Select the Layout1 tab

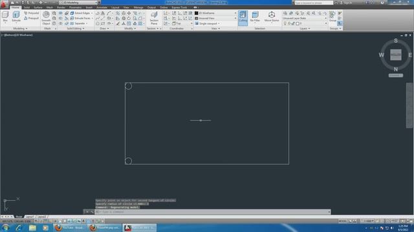(30, 217)
